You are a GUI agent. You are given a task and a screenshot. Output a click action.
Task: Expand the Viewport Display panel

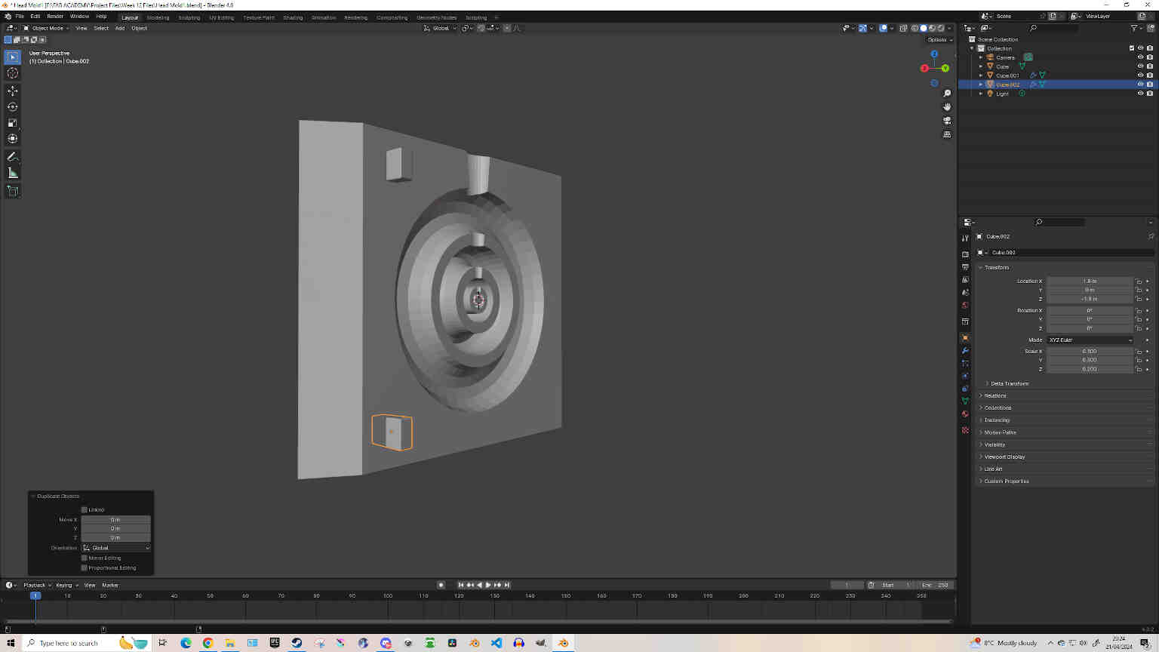[1004, 457]
